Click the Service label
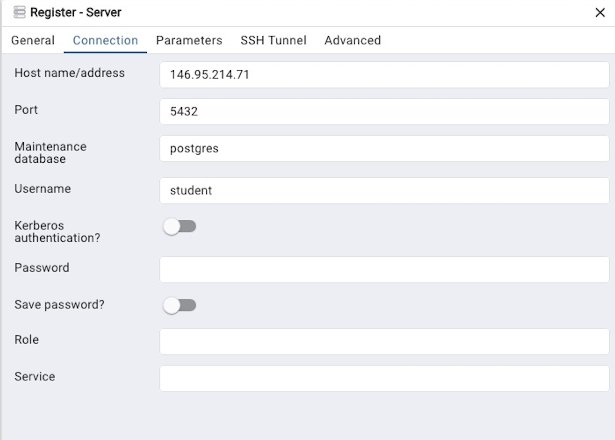Screen dimensions: 615x440 tap(35, 376)
